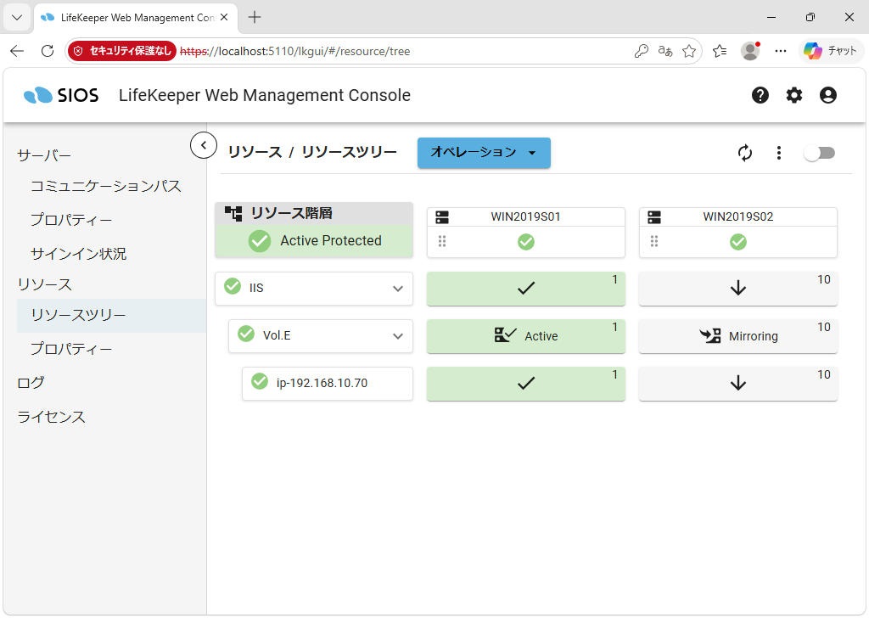Open the tab list dropdown arrow
The width and height of the screenshot is (869, 618).
click(17, 17)
